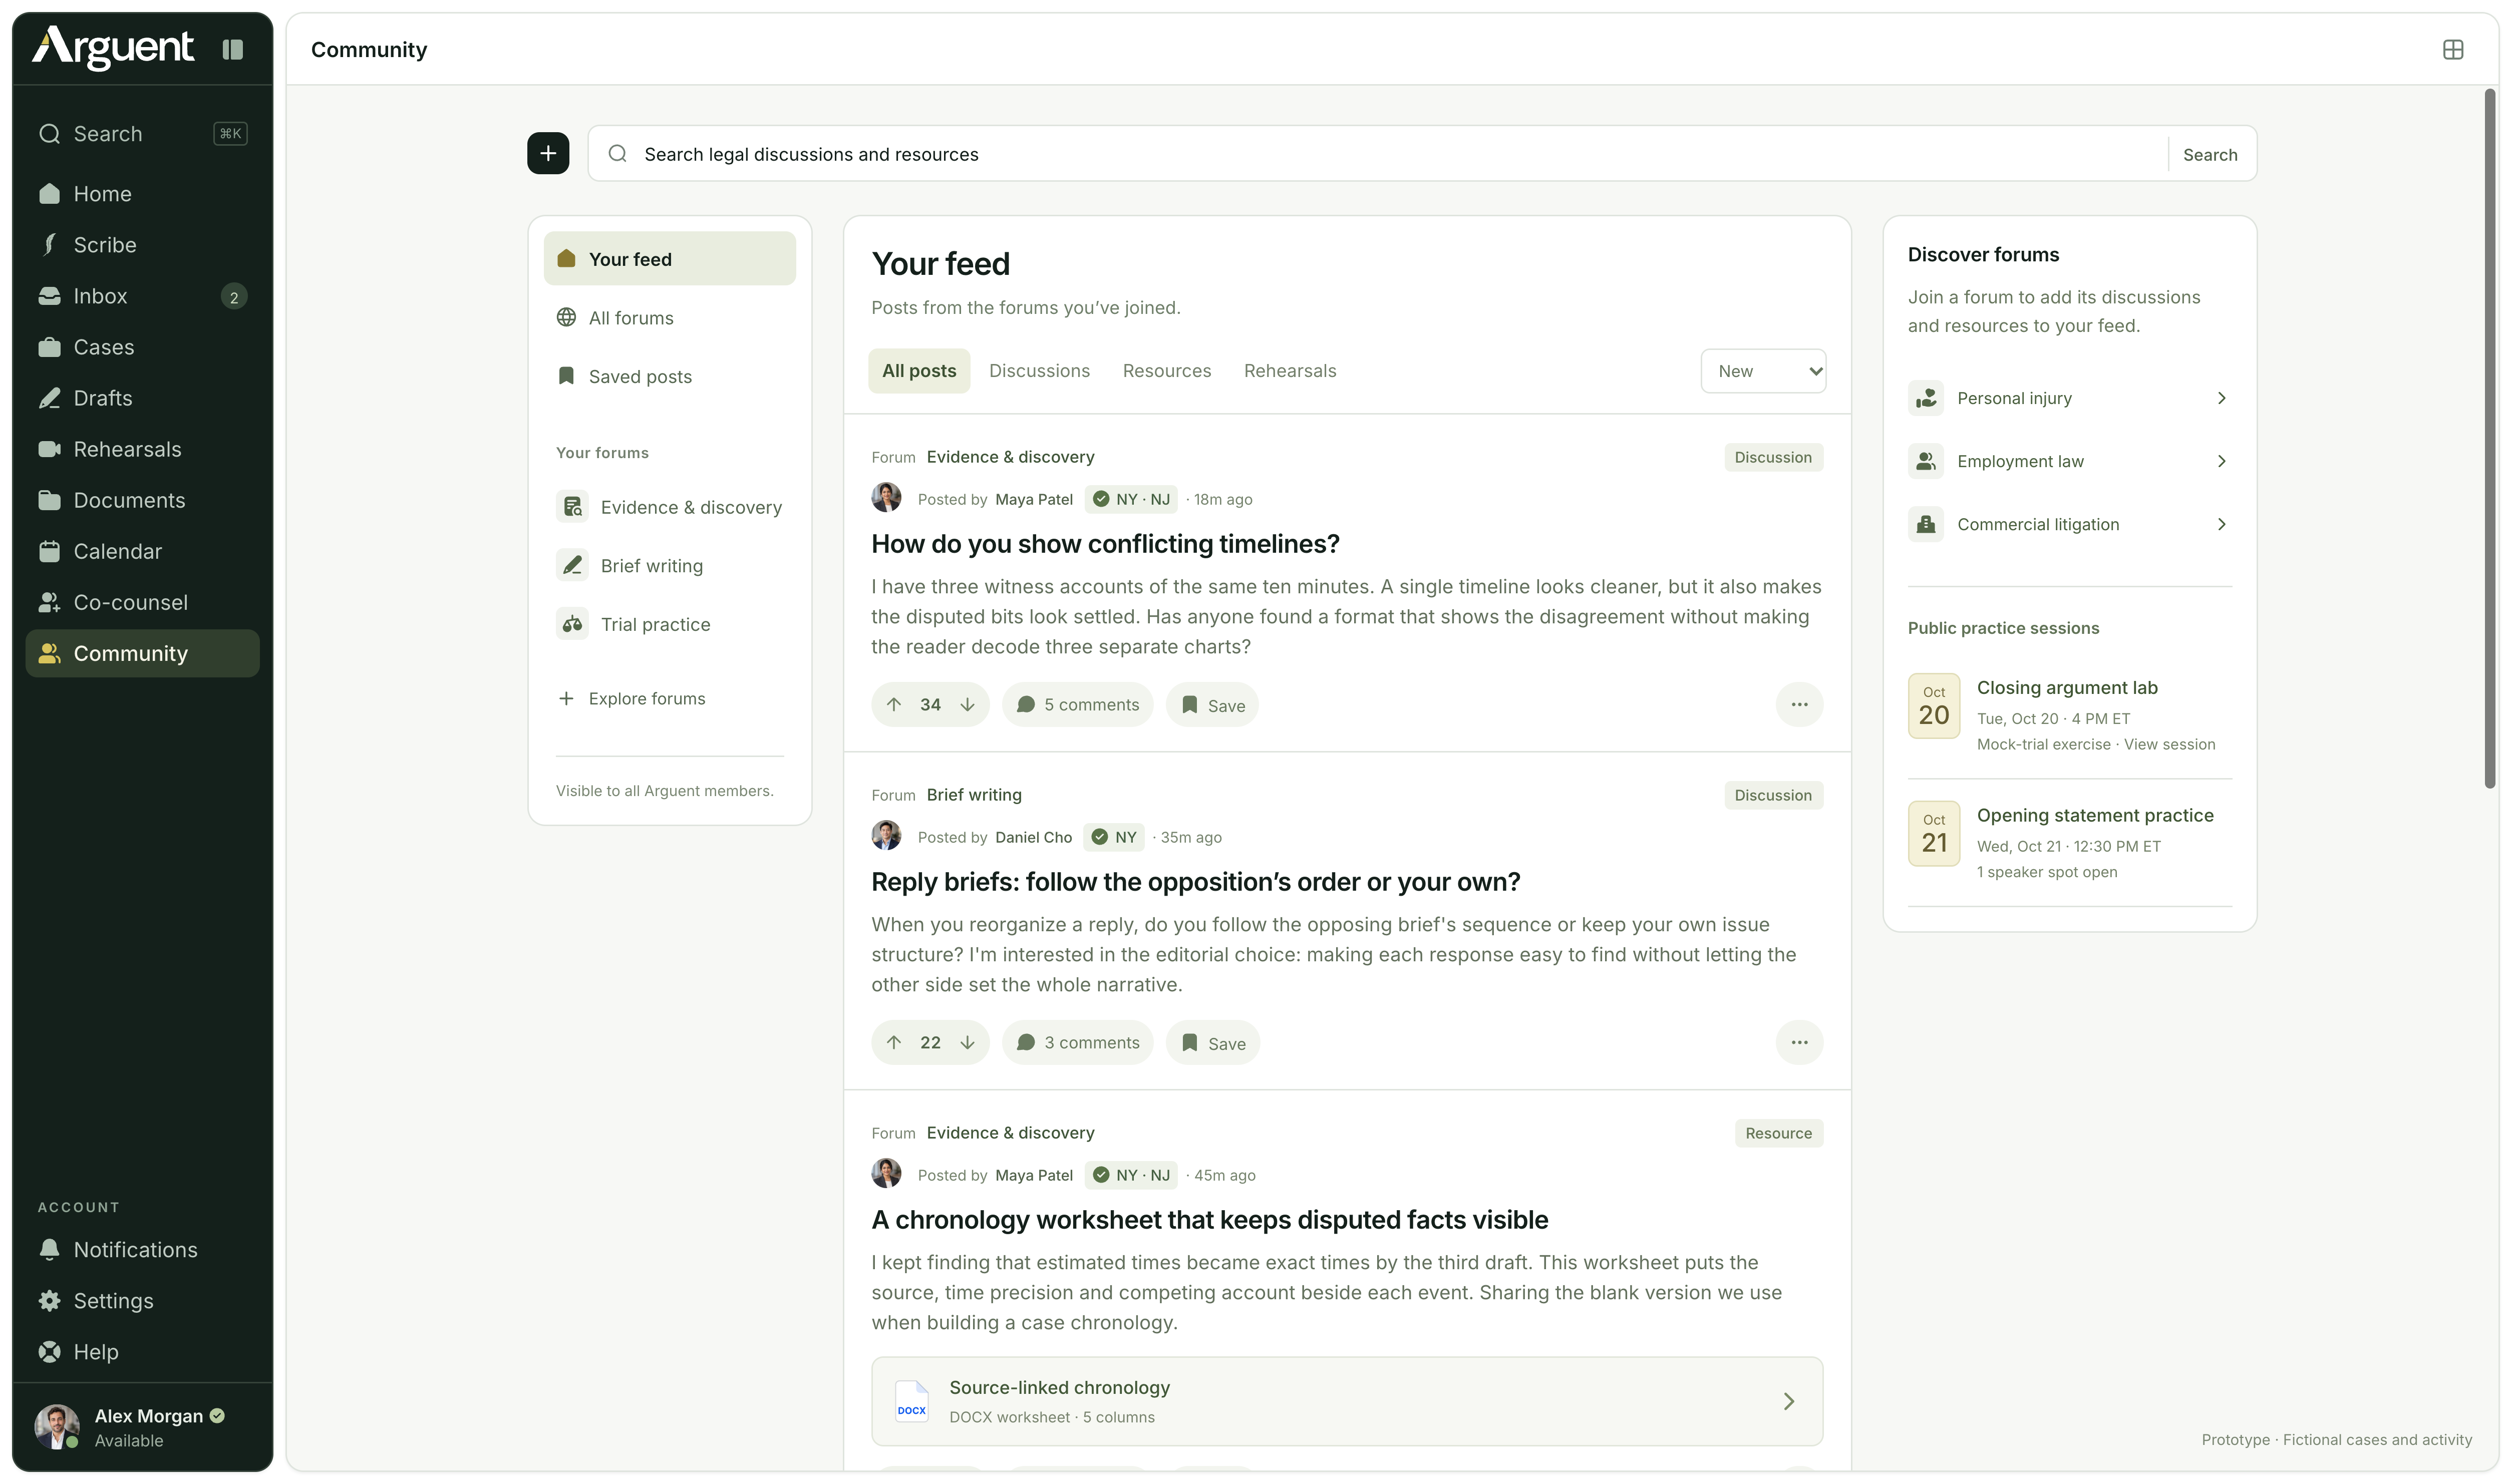Upvote the conflicting timelines post
Viewport: 2512px width, 1484px height.
tap(894, 704)
